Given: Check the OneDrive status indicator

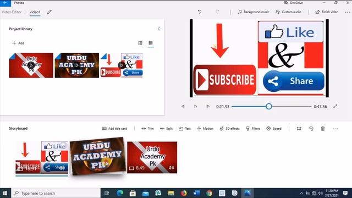Looking at the screenshot, I should coord(293,3).
